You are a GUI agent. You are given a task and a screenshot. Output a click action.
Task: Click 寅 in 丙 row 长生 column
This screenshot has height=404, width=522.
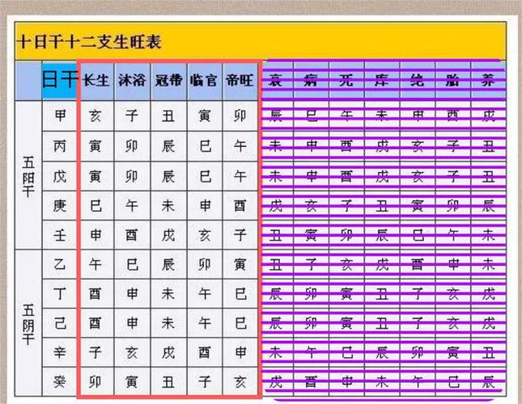(x=95, y=146)
